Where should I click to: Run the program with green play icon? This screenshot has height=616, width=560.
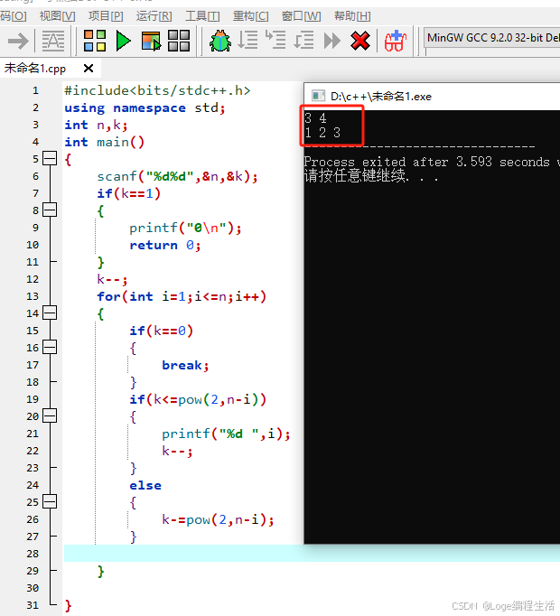(124, 41)
